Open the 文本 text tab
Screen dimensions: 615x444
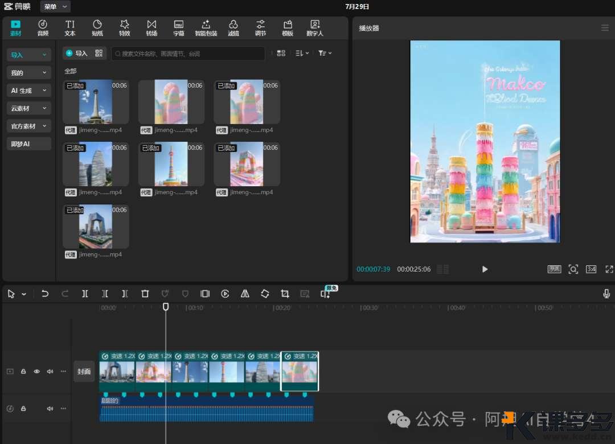click(70, 28)
